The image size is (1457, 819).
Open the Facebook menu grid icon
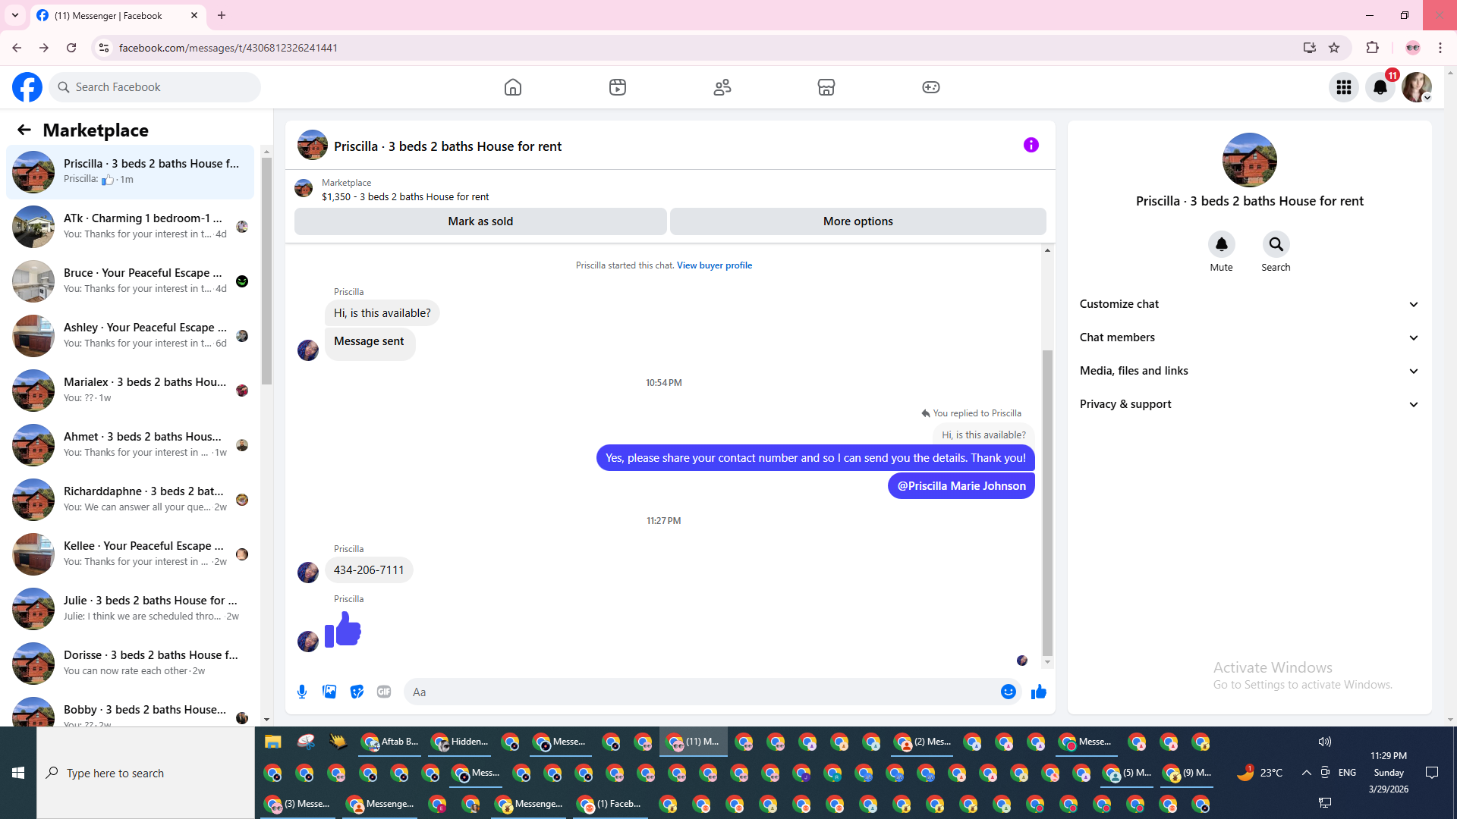1344,87
